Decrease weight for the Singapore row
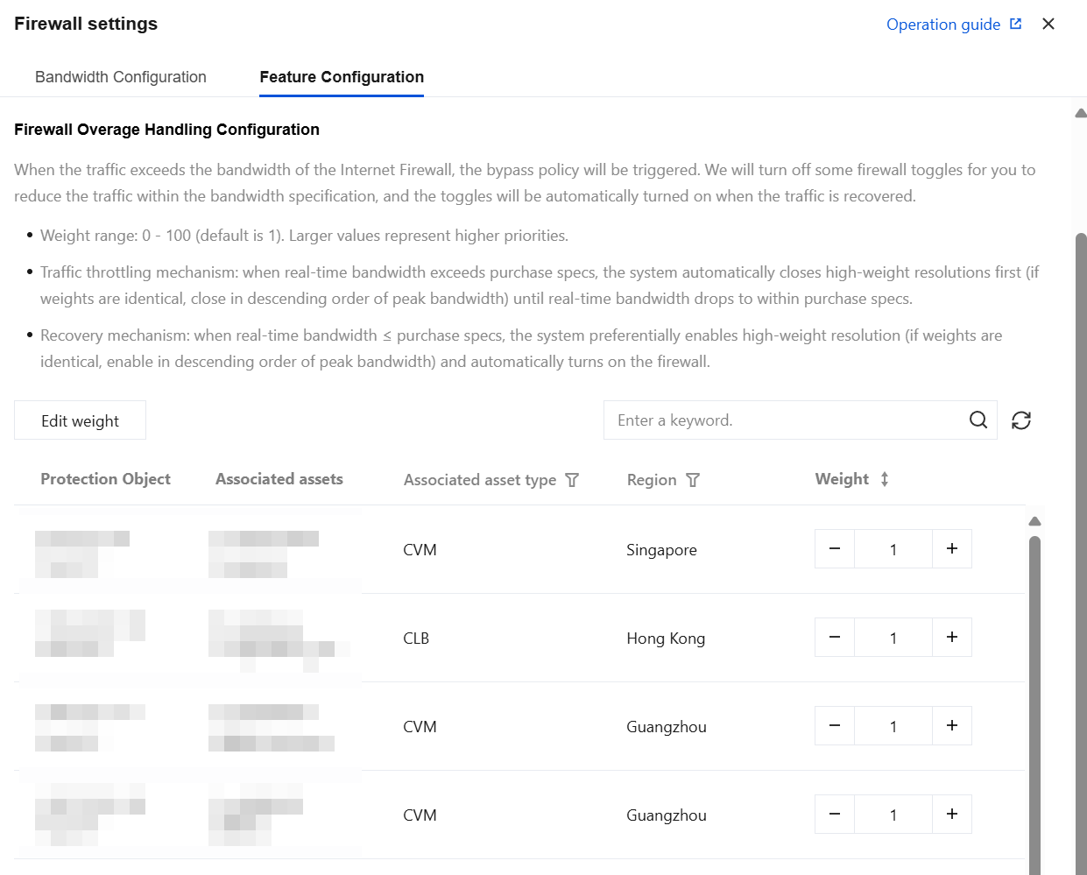 (x=835, y=549)
